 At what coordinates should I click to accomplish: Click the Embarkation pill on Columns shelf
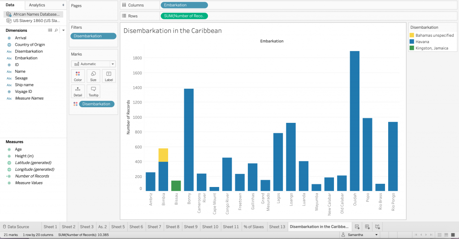coord(184,5)
